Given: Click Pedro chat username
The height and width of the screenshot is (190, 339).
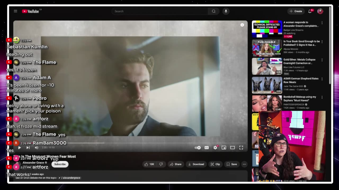Looking at the screenshot, I should (39, 98).
